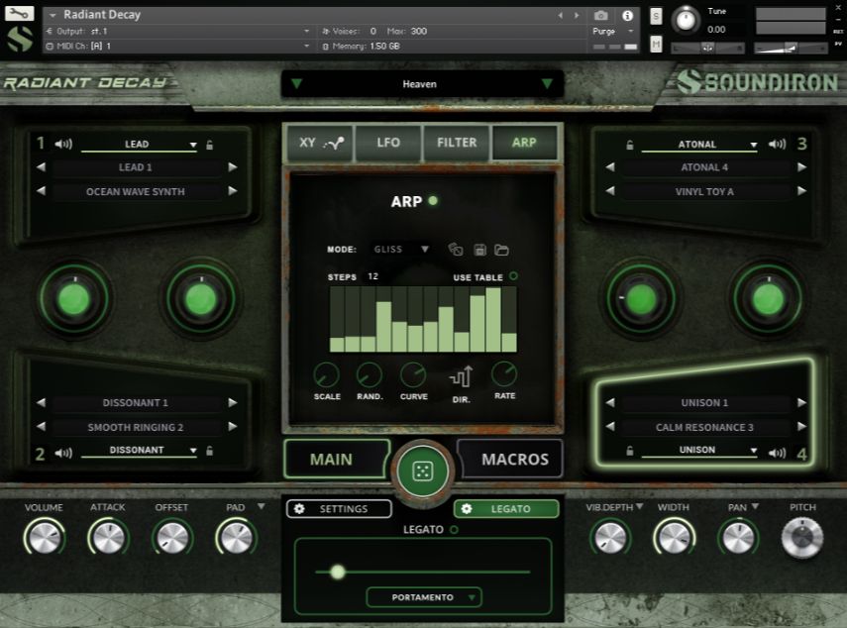Expand the Heaven preset selector
The image size is (847, 628).
[420, 83]
